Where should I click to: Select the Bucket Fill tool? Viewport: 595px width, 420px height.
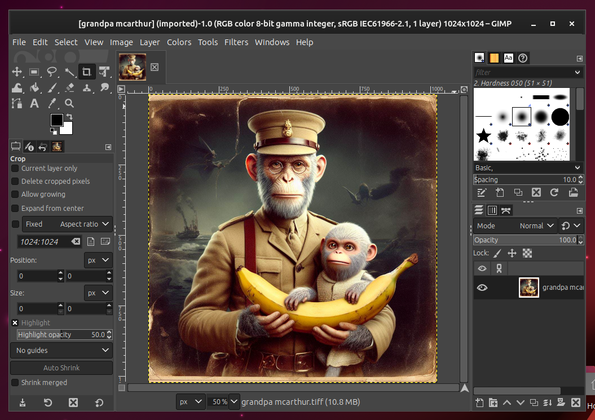tap(34, 87)
